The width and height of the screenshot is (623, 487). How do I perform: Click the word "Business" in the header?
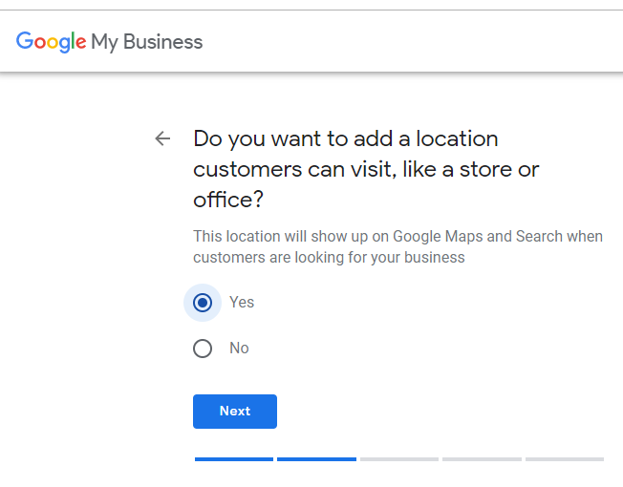162,42
